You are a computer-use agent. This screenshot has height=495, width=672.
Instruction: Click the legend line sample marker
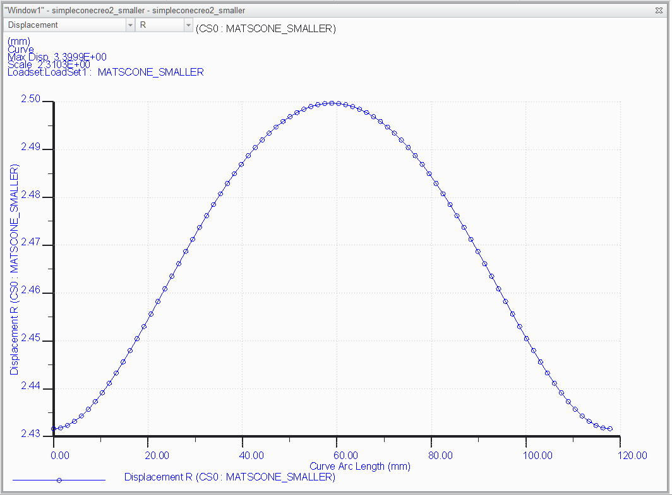pos(59,480)
